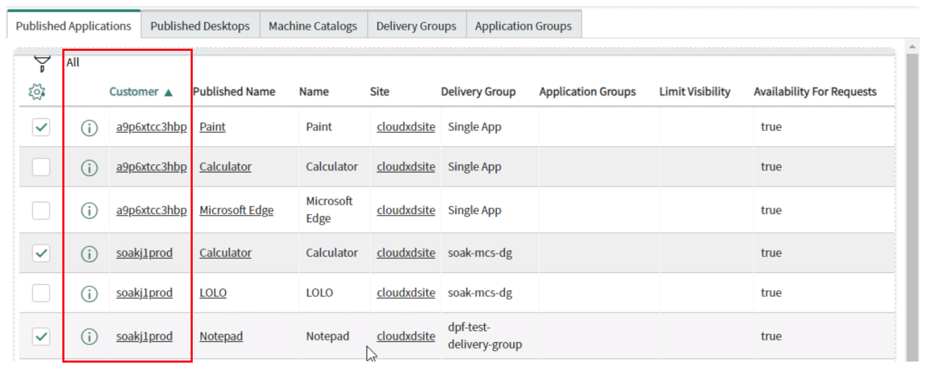
Task: Click the cloudxdsite link in Notepad row
Action: point(405,336)
